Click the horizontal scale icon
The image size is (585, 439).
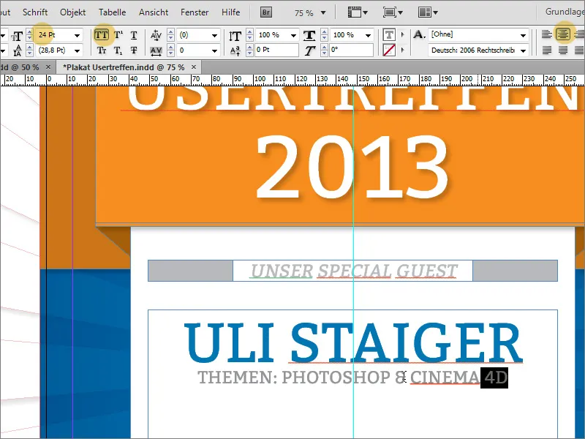[x=309, y=35]
